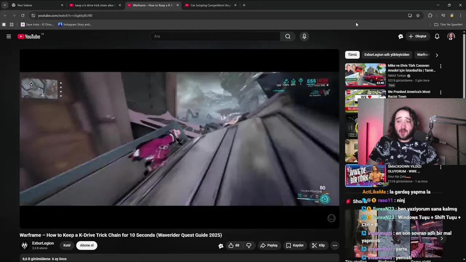Click the youtube.com address bar URL

pos(65,16)
